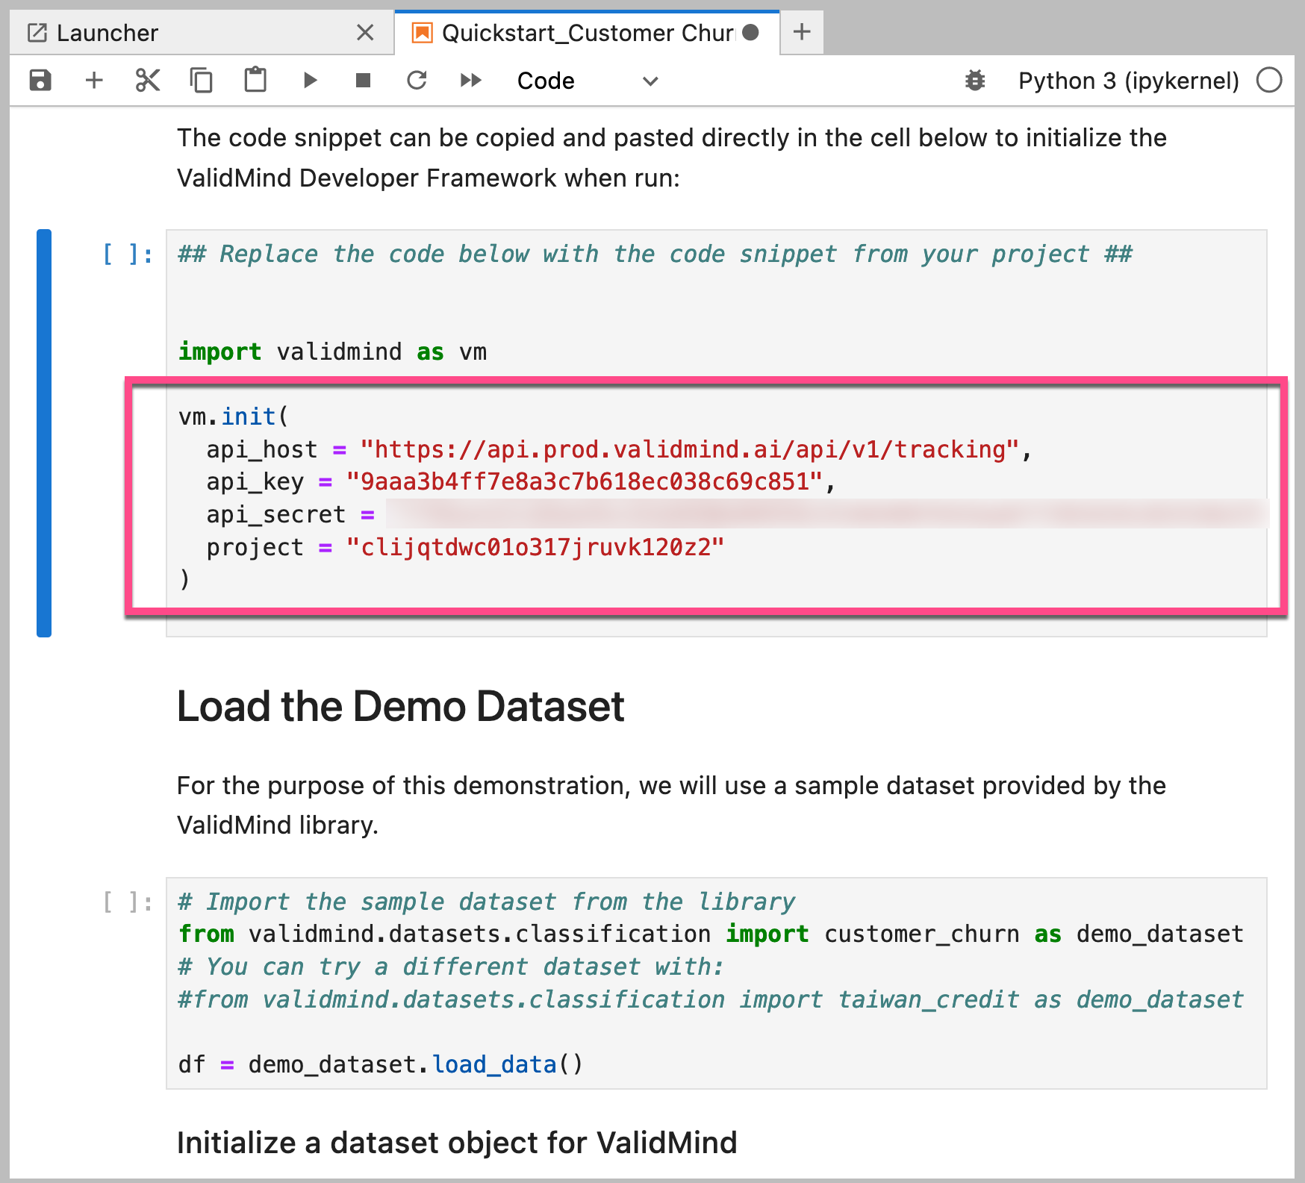Viewport: 1305px width, 1183px height.
Task: Click the api_host URL string
Action: (x=689, y=449)
